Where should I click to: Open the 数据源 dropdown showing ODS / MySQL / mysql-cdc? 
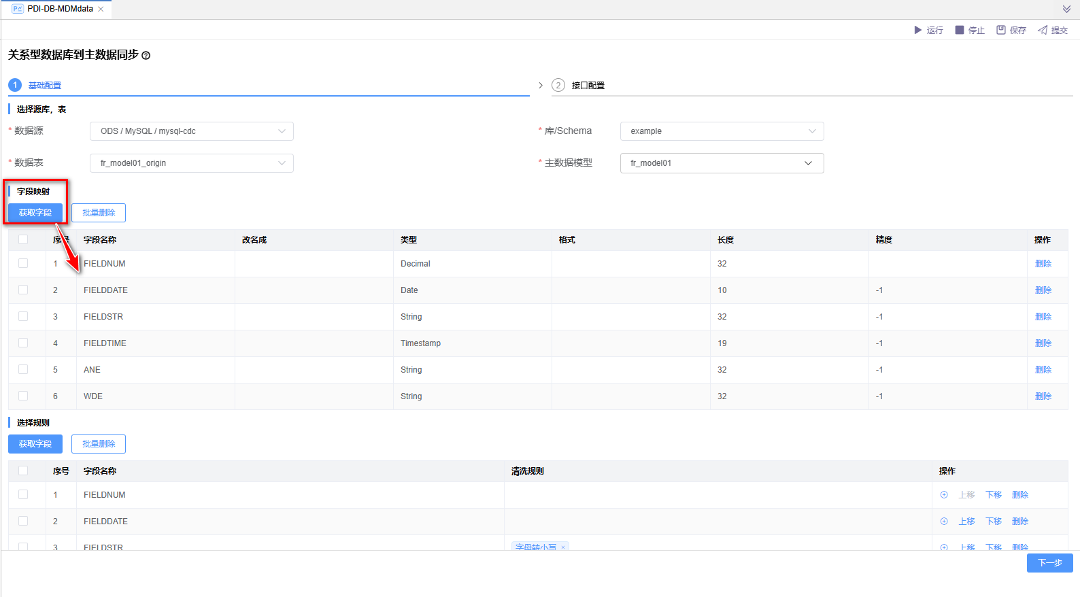(x=192, y=131)
